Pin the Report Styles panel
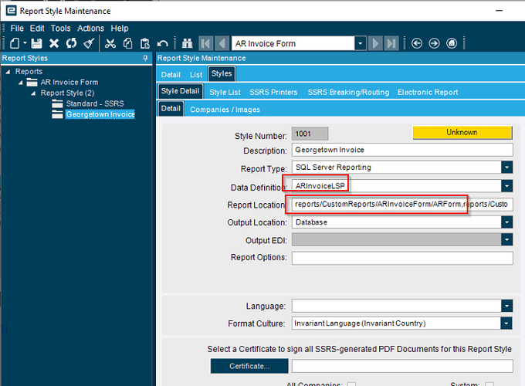The width and height of the screenshot is (525, 386). (146, 59)
